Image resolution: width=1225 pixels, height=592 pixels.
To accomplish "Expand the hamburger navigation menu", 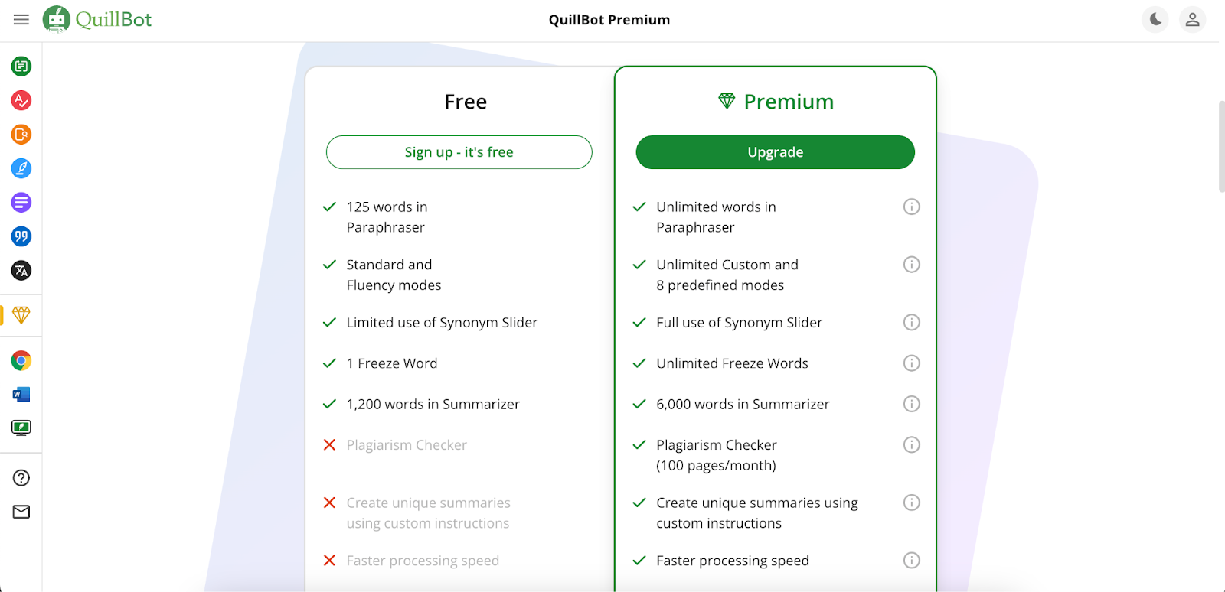I will click(x=21, y=20).
